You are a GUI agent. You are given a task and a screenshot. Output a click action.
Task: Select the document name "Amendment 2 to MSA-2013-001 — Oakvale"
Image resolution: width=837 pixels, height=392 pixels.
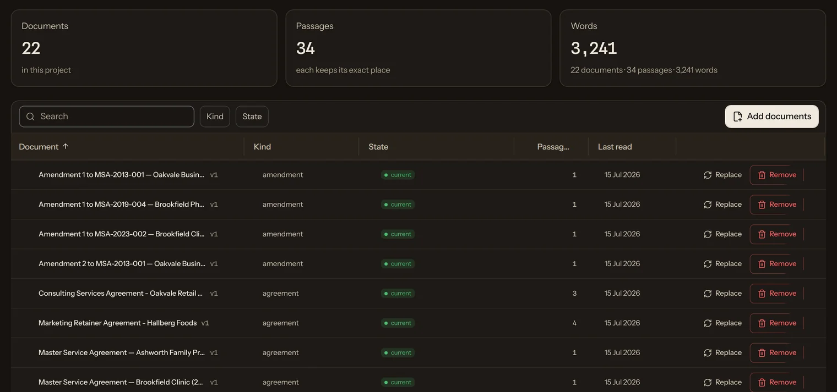(x=122, y=264)
